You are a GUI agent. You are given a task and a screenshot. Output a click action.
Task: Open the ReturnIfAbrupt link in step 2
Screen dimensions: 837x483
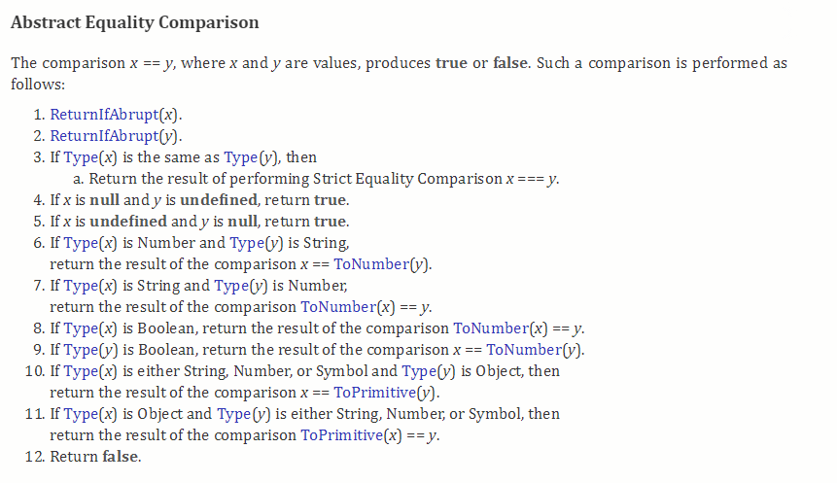(104, 136)
